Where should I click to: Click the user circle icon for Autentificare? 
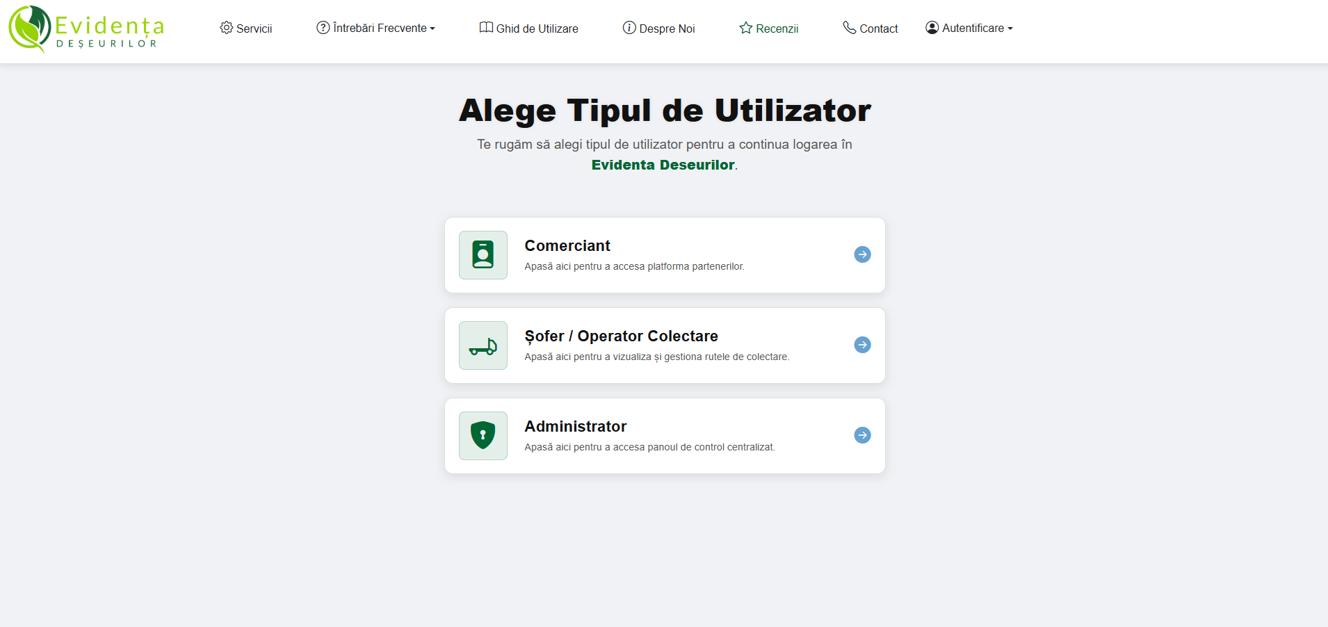932,28
